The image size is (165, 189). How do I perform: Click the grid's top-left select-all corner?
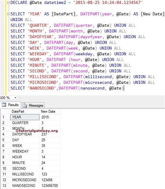pos(6,112)
